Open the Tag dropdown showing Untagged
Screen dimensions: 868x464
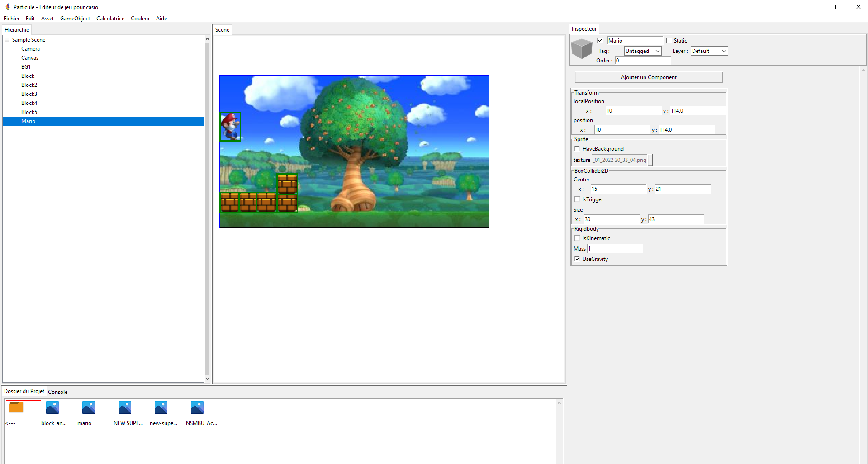[x=643, y=51]
